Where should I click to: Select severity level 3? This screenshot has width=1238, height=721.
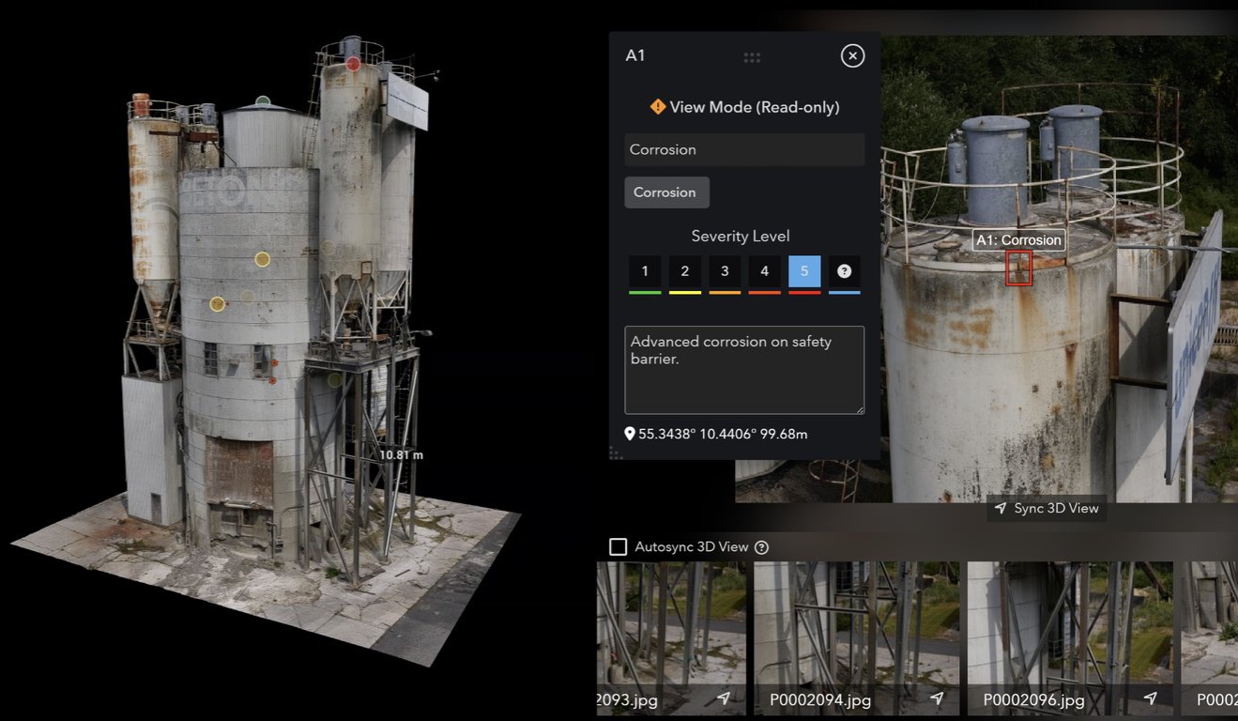pyautogui.click(x=725, y=272)
